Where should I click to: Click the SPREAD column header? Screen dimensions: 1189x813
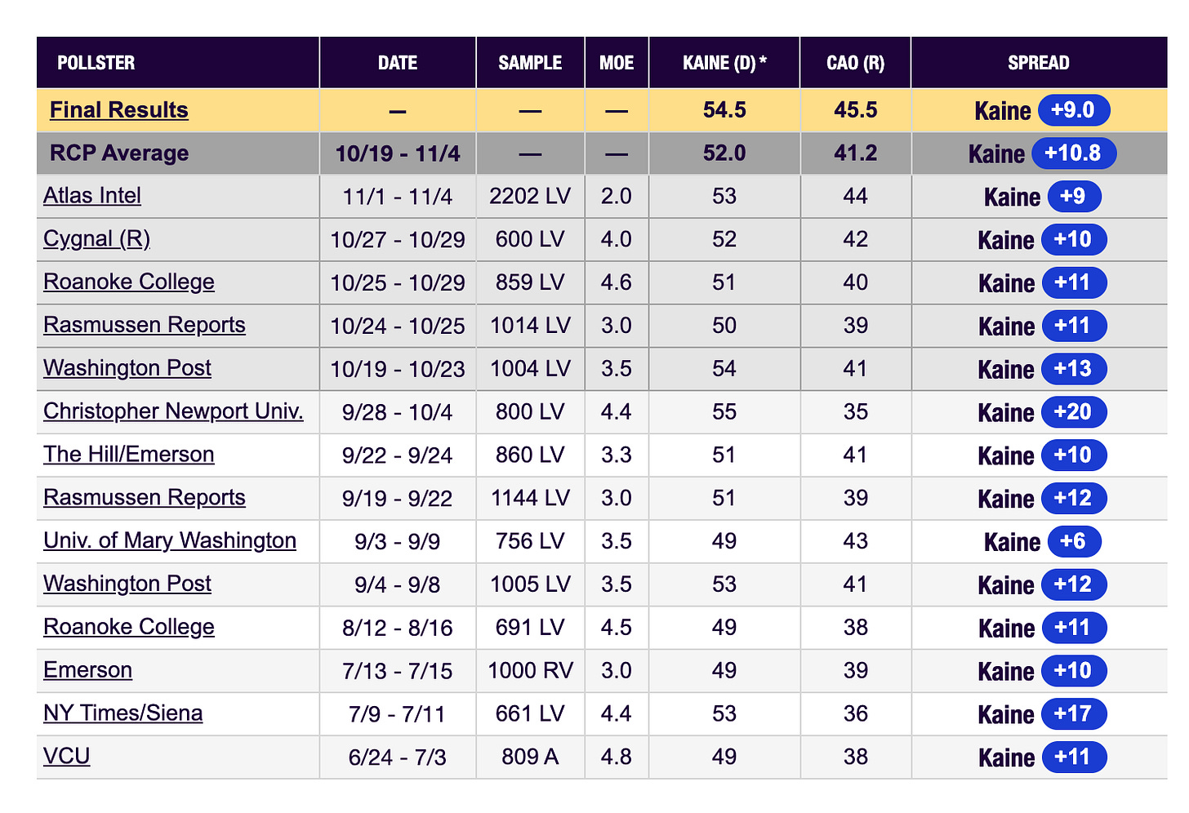pyautogui.click(x=1039, y=63)
